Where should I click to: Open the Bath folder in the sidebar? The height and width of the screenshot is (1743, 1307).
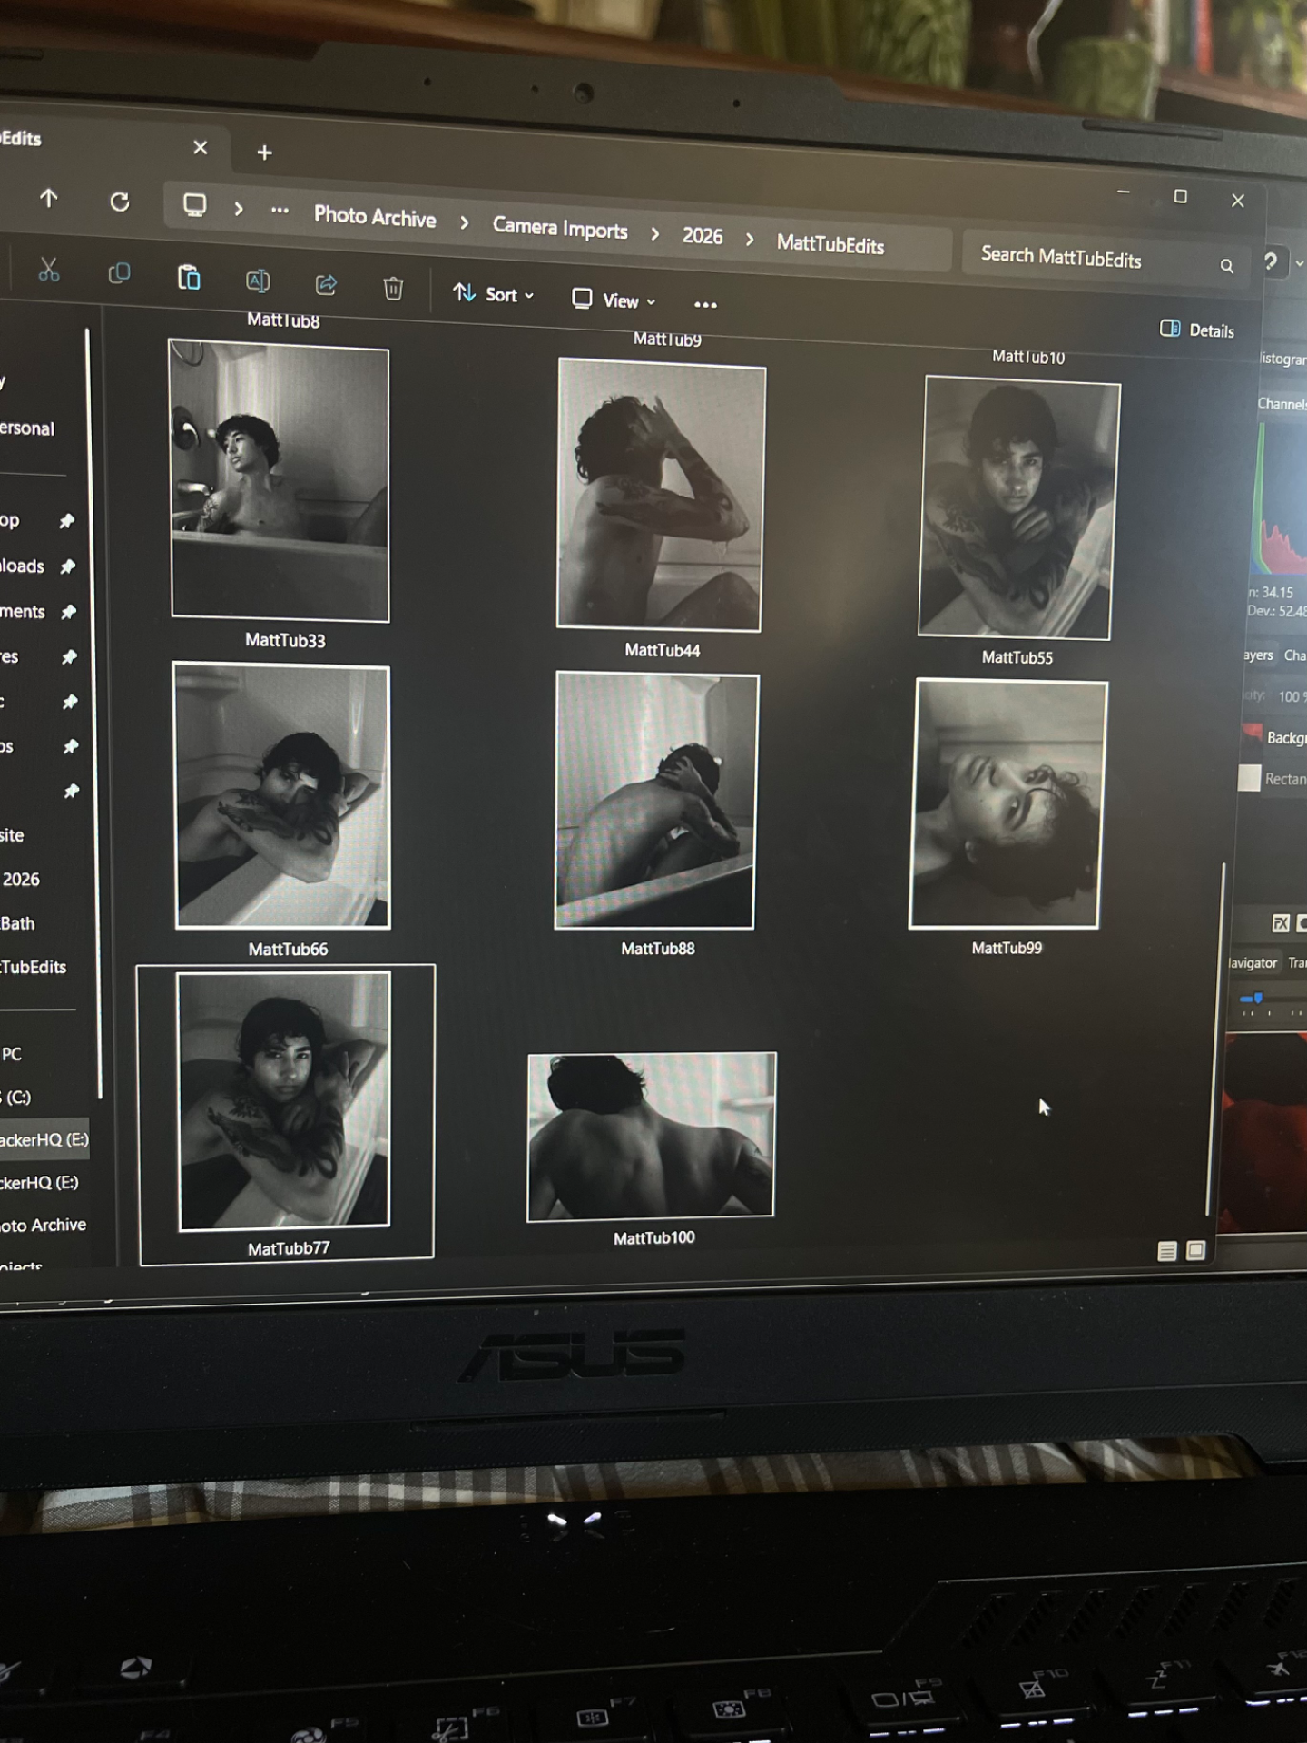(x=18, y=923)
